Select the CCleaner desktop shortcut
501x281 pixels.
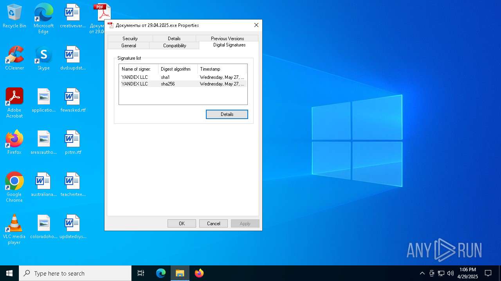pyautogui.click(x=14, y=59)
